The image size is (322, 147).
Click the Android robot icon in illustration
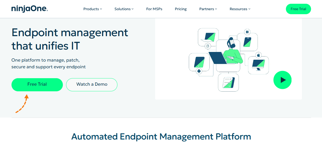[199, 71]
